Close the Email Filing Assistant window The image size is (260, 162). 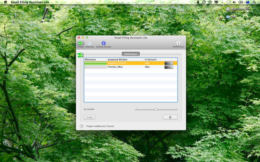click(x=79, y=38)
